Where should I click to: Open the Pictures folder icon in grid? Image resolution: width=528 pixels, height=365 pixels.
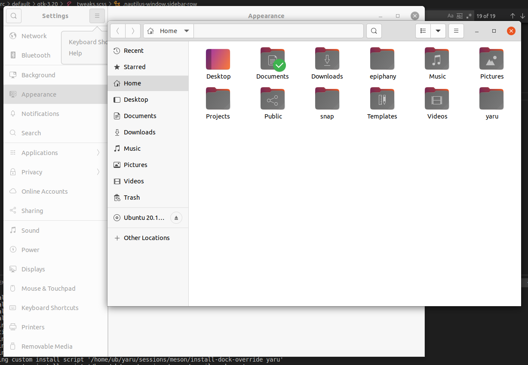click(x=491, y=59)
